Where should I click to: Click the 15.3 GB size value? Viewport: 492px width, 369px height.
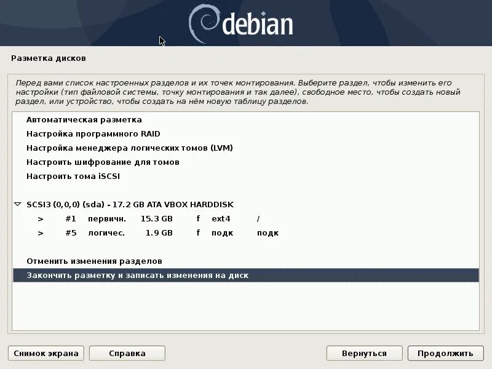[157, 219]
